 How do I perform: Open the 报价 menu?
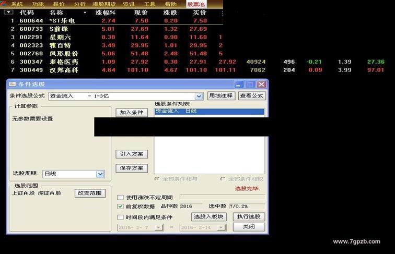coord(59,4)
